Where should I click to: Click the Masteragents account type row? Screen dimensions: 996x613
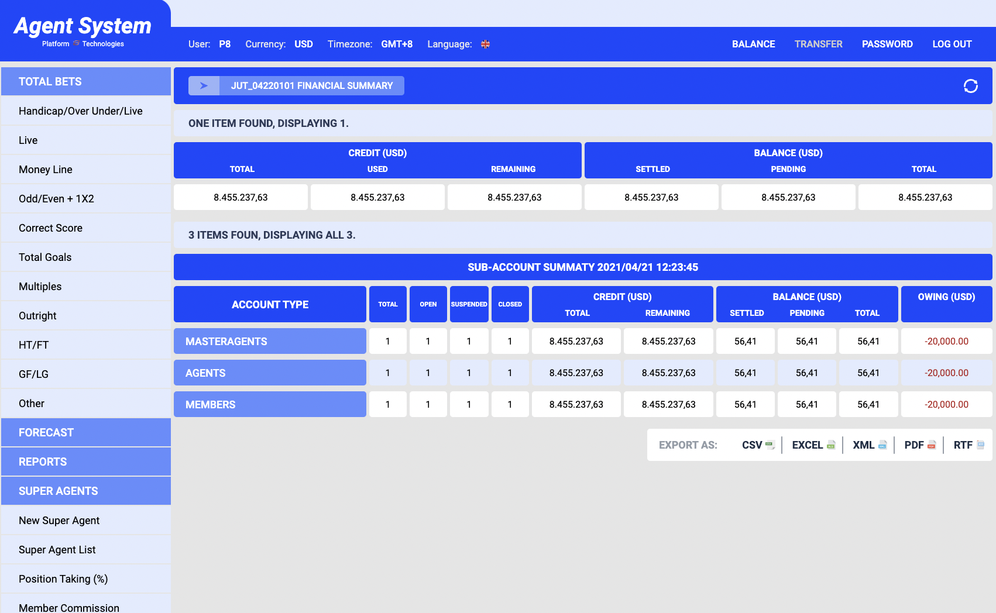pyautogui.click(x=270, y=342)
